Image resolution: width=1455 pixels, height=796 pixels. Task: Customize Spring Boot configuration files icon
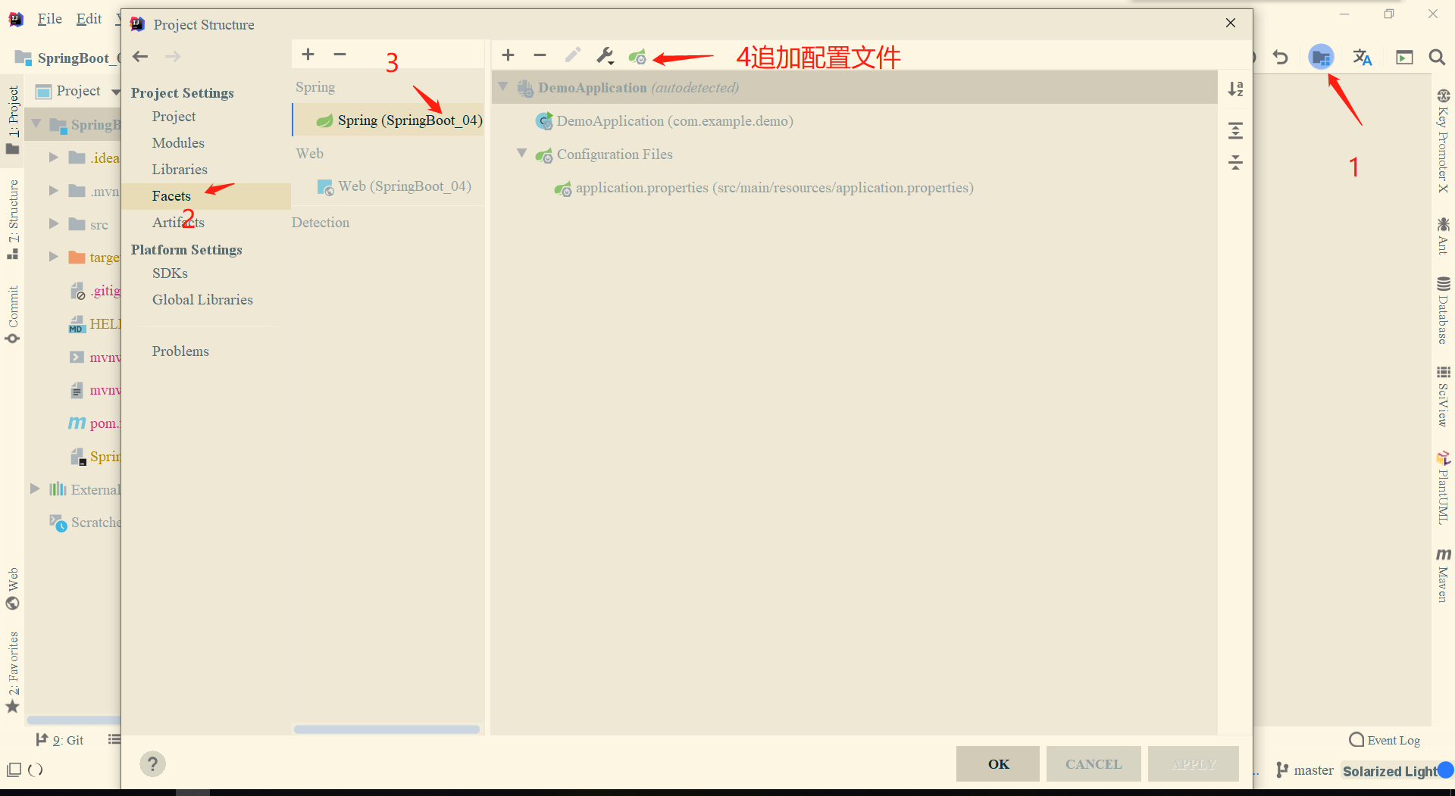pyautogui.click(x=637, y=57)
